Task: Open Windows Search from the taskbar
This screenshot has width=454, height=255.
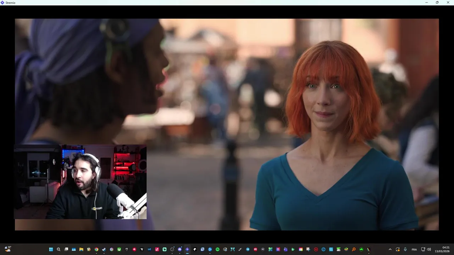Action: coord(59,249)
